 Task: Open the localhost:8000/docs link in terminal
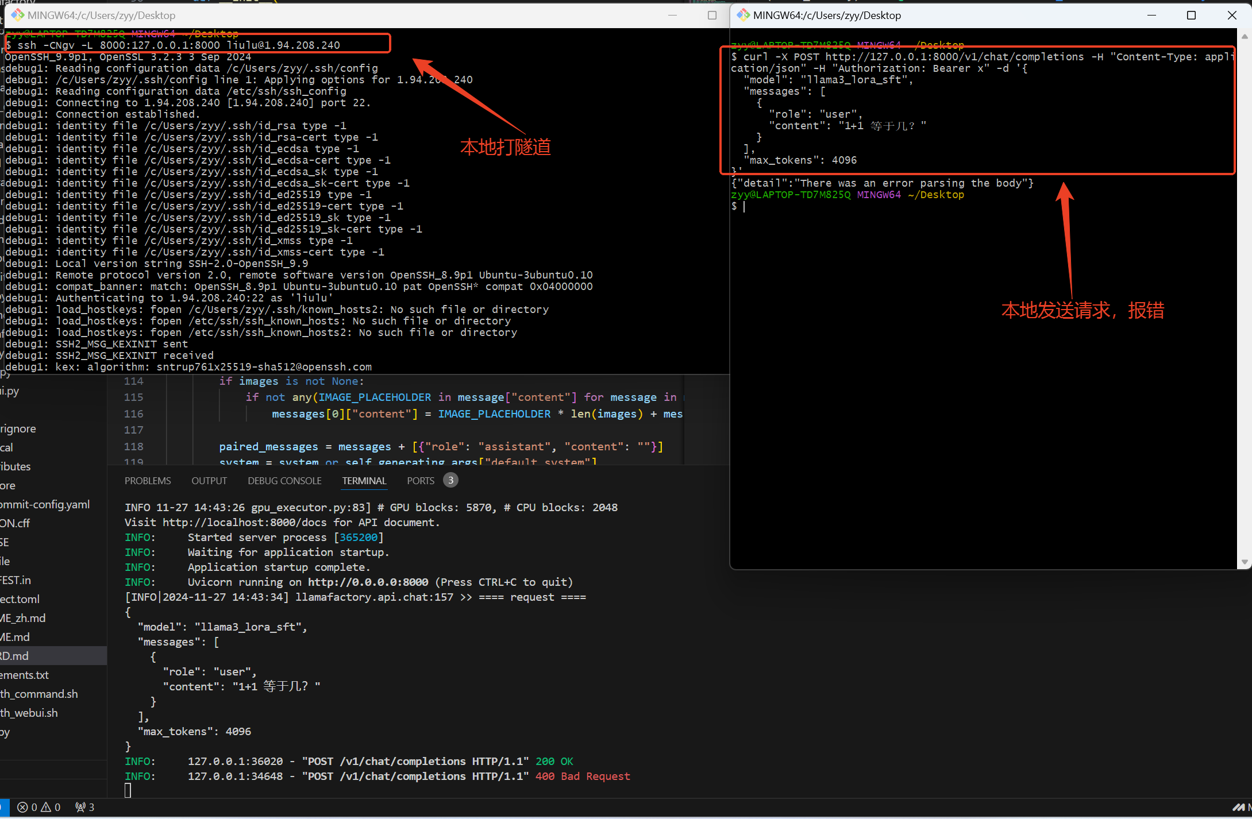pos(244,523)
